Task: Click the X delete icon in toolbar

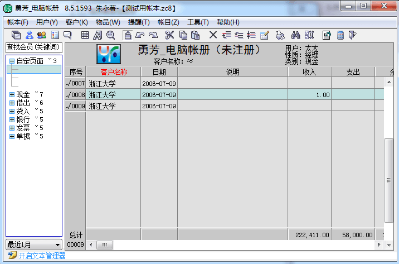Action: [213, 35]
